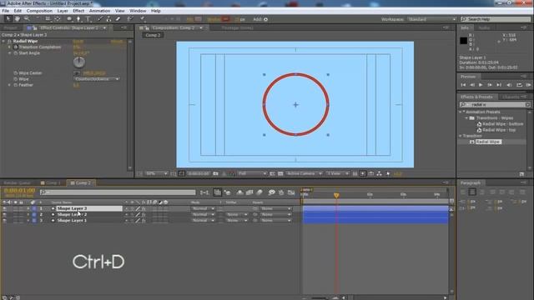Select the Brush tool

pyautogui.click(x=100, y=19)
